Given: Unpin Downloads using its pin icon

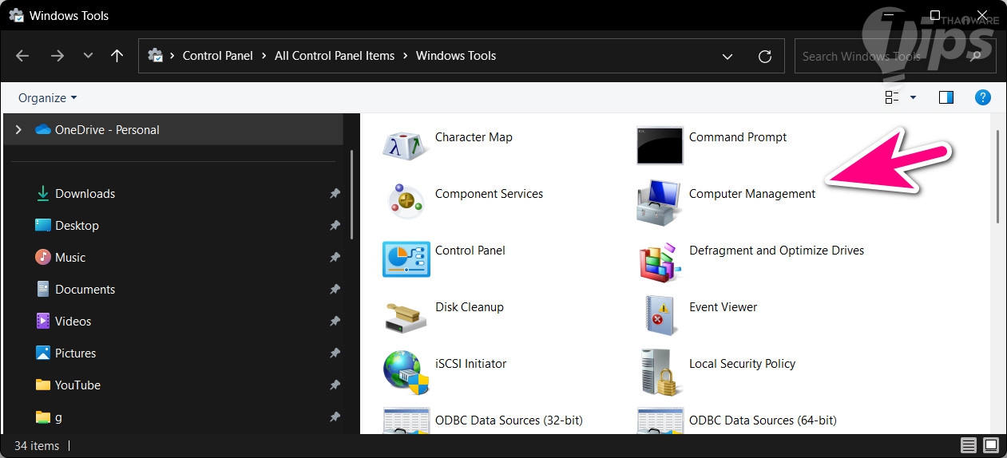Looking at the screenshot, I should (335, 194).
